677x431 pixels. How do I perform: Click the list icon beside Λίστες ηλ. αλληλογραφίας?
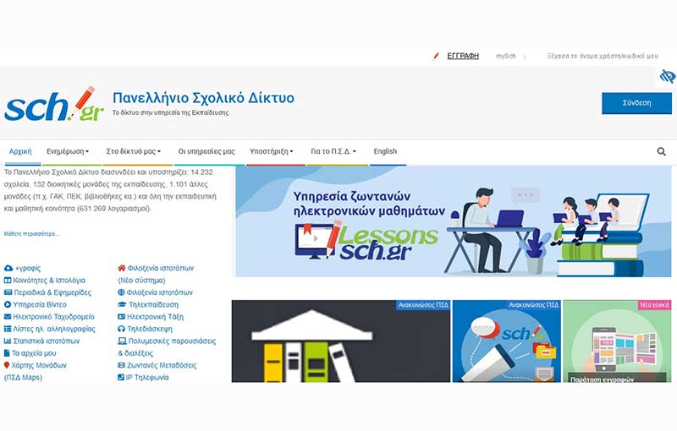(x=8, y=329)
